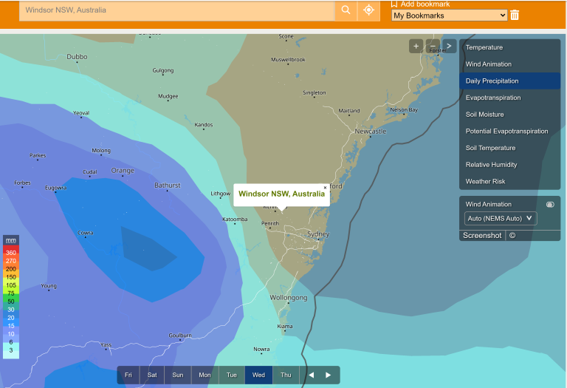This screenshot has width=567, height=388.
Task: Click the Bathurst label on map
Action: point(168,186)
